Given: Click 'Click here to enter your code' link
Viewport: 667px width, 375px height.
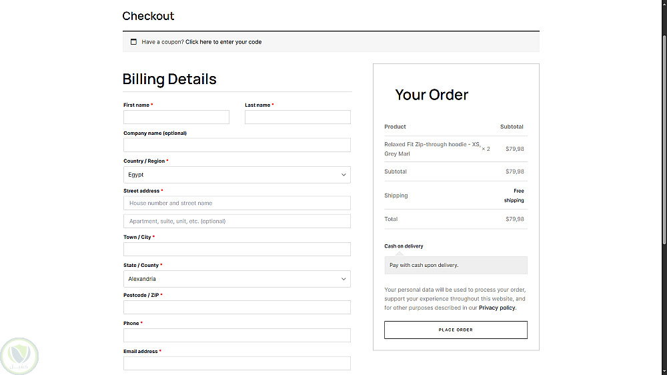Looking at the screenshot, I should 223,42.
